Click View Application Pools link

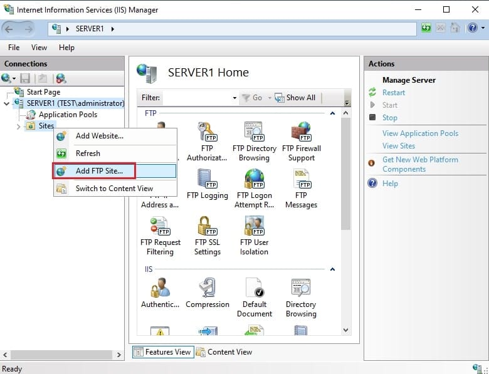(421, 133)
